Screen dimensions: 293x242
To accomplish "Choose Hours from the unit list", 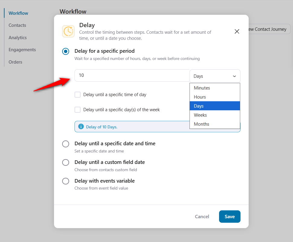I will coord(215,97).
